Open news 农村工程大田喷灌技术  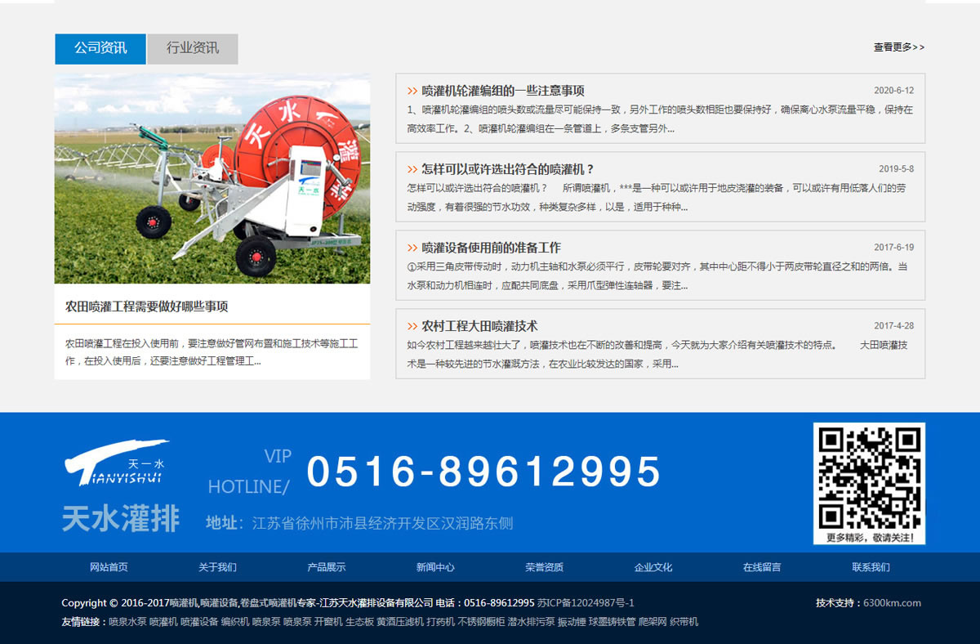[479, 326]
